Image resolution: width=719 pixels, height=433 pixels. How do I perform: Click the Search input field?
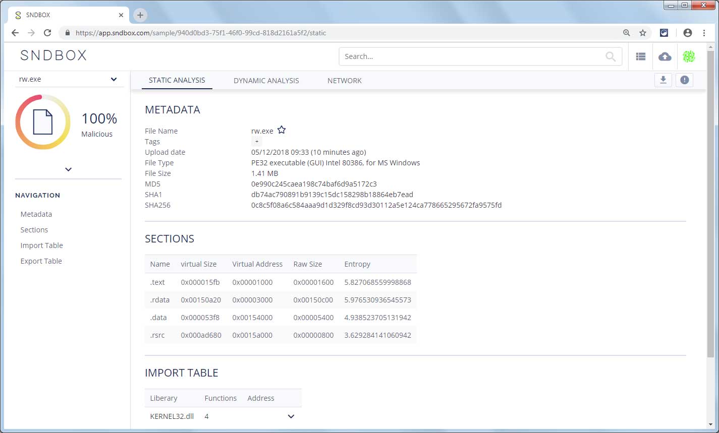point(480,56)
